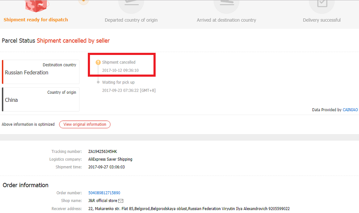
Task: Open the CAINIAO data provider link
Action: [350, 110]
